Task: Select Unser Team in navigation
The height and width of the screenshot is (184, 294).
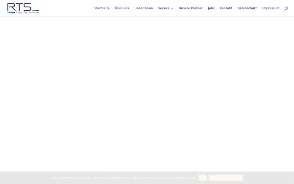Action: point(144,8)
